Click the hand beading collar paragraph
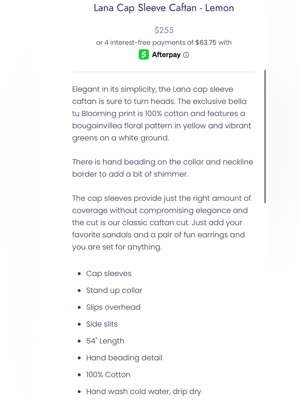This screenshot has height=400, width=300. [x=163, y=168]
